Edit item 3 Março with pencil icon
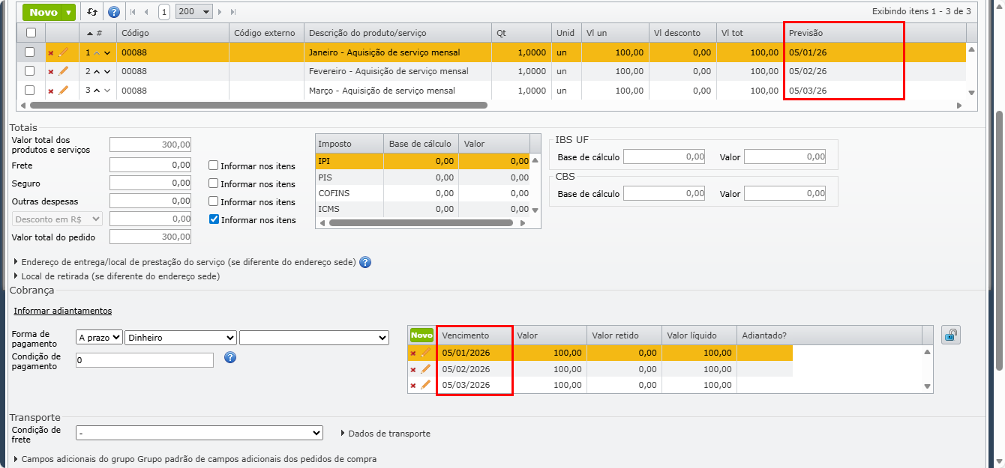 (63, 91)
